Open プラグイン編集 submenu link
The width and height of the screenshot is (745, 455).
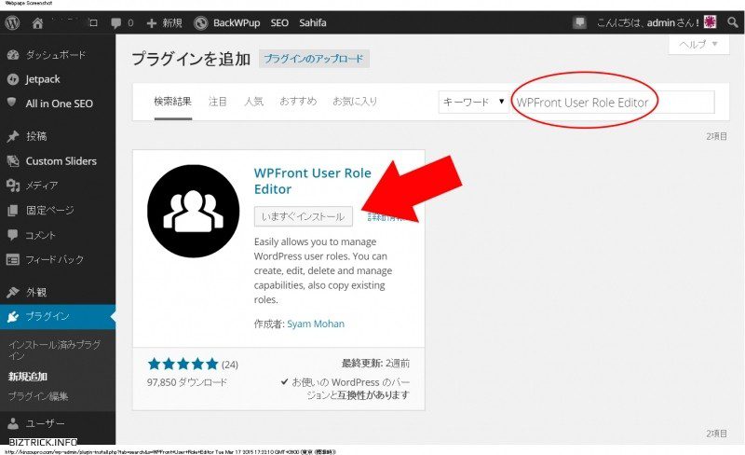(x=38, y=396)
